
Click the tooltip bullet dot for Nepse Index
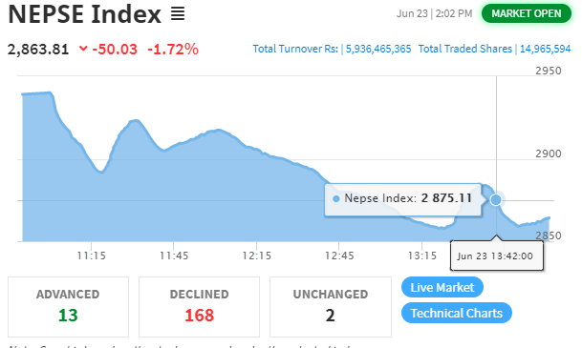(336, 199)
